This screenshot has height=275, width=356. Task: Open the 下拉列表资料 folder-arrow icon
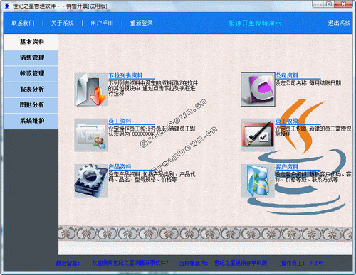[x=91, y=90]
